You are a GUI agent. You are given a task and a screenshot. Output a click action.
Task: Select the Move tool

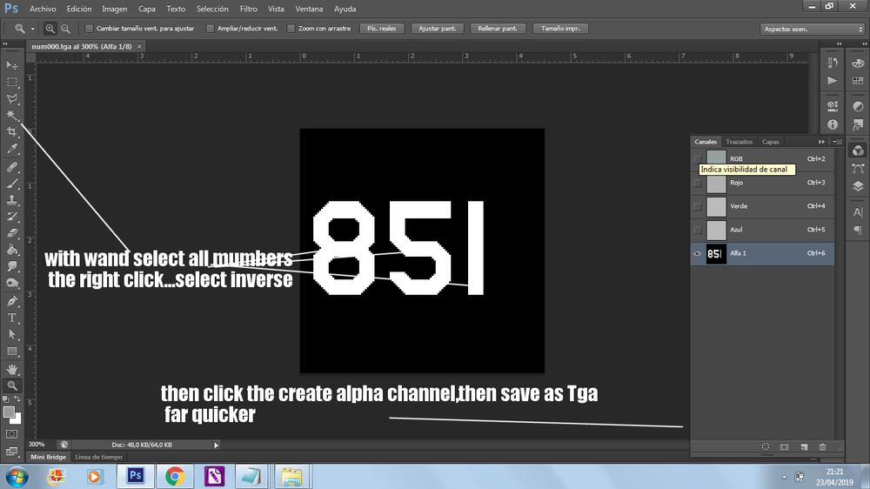[x=11, y=65]
